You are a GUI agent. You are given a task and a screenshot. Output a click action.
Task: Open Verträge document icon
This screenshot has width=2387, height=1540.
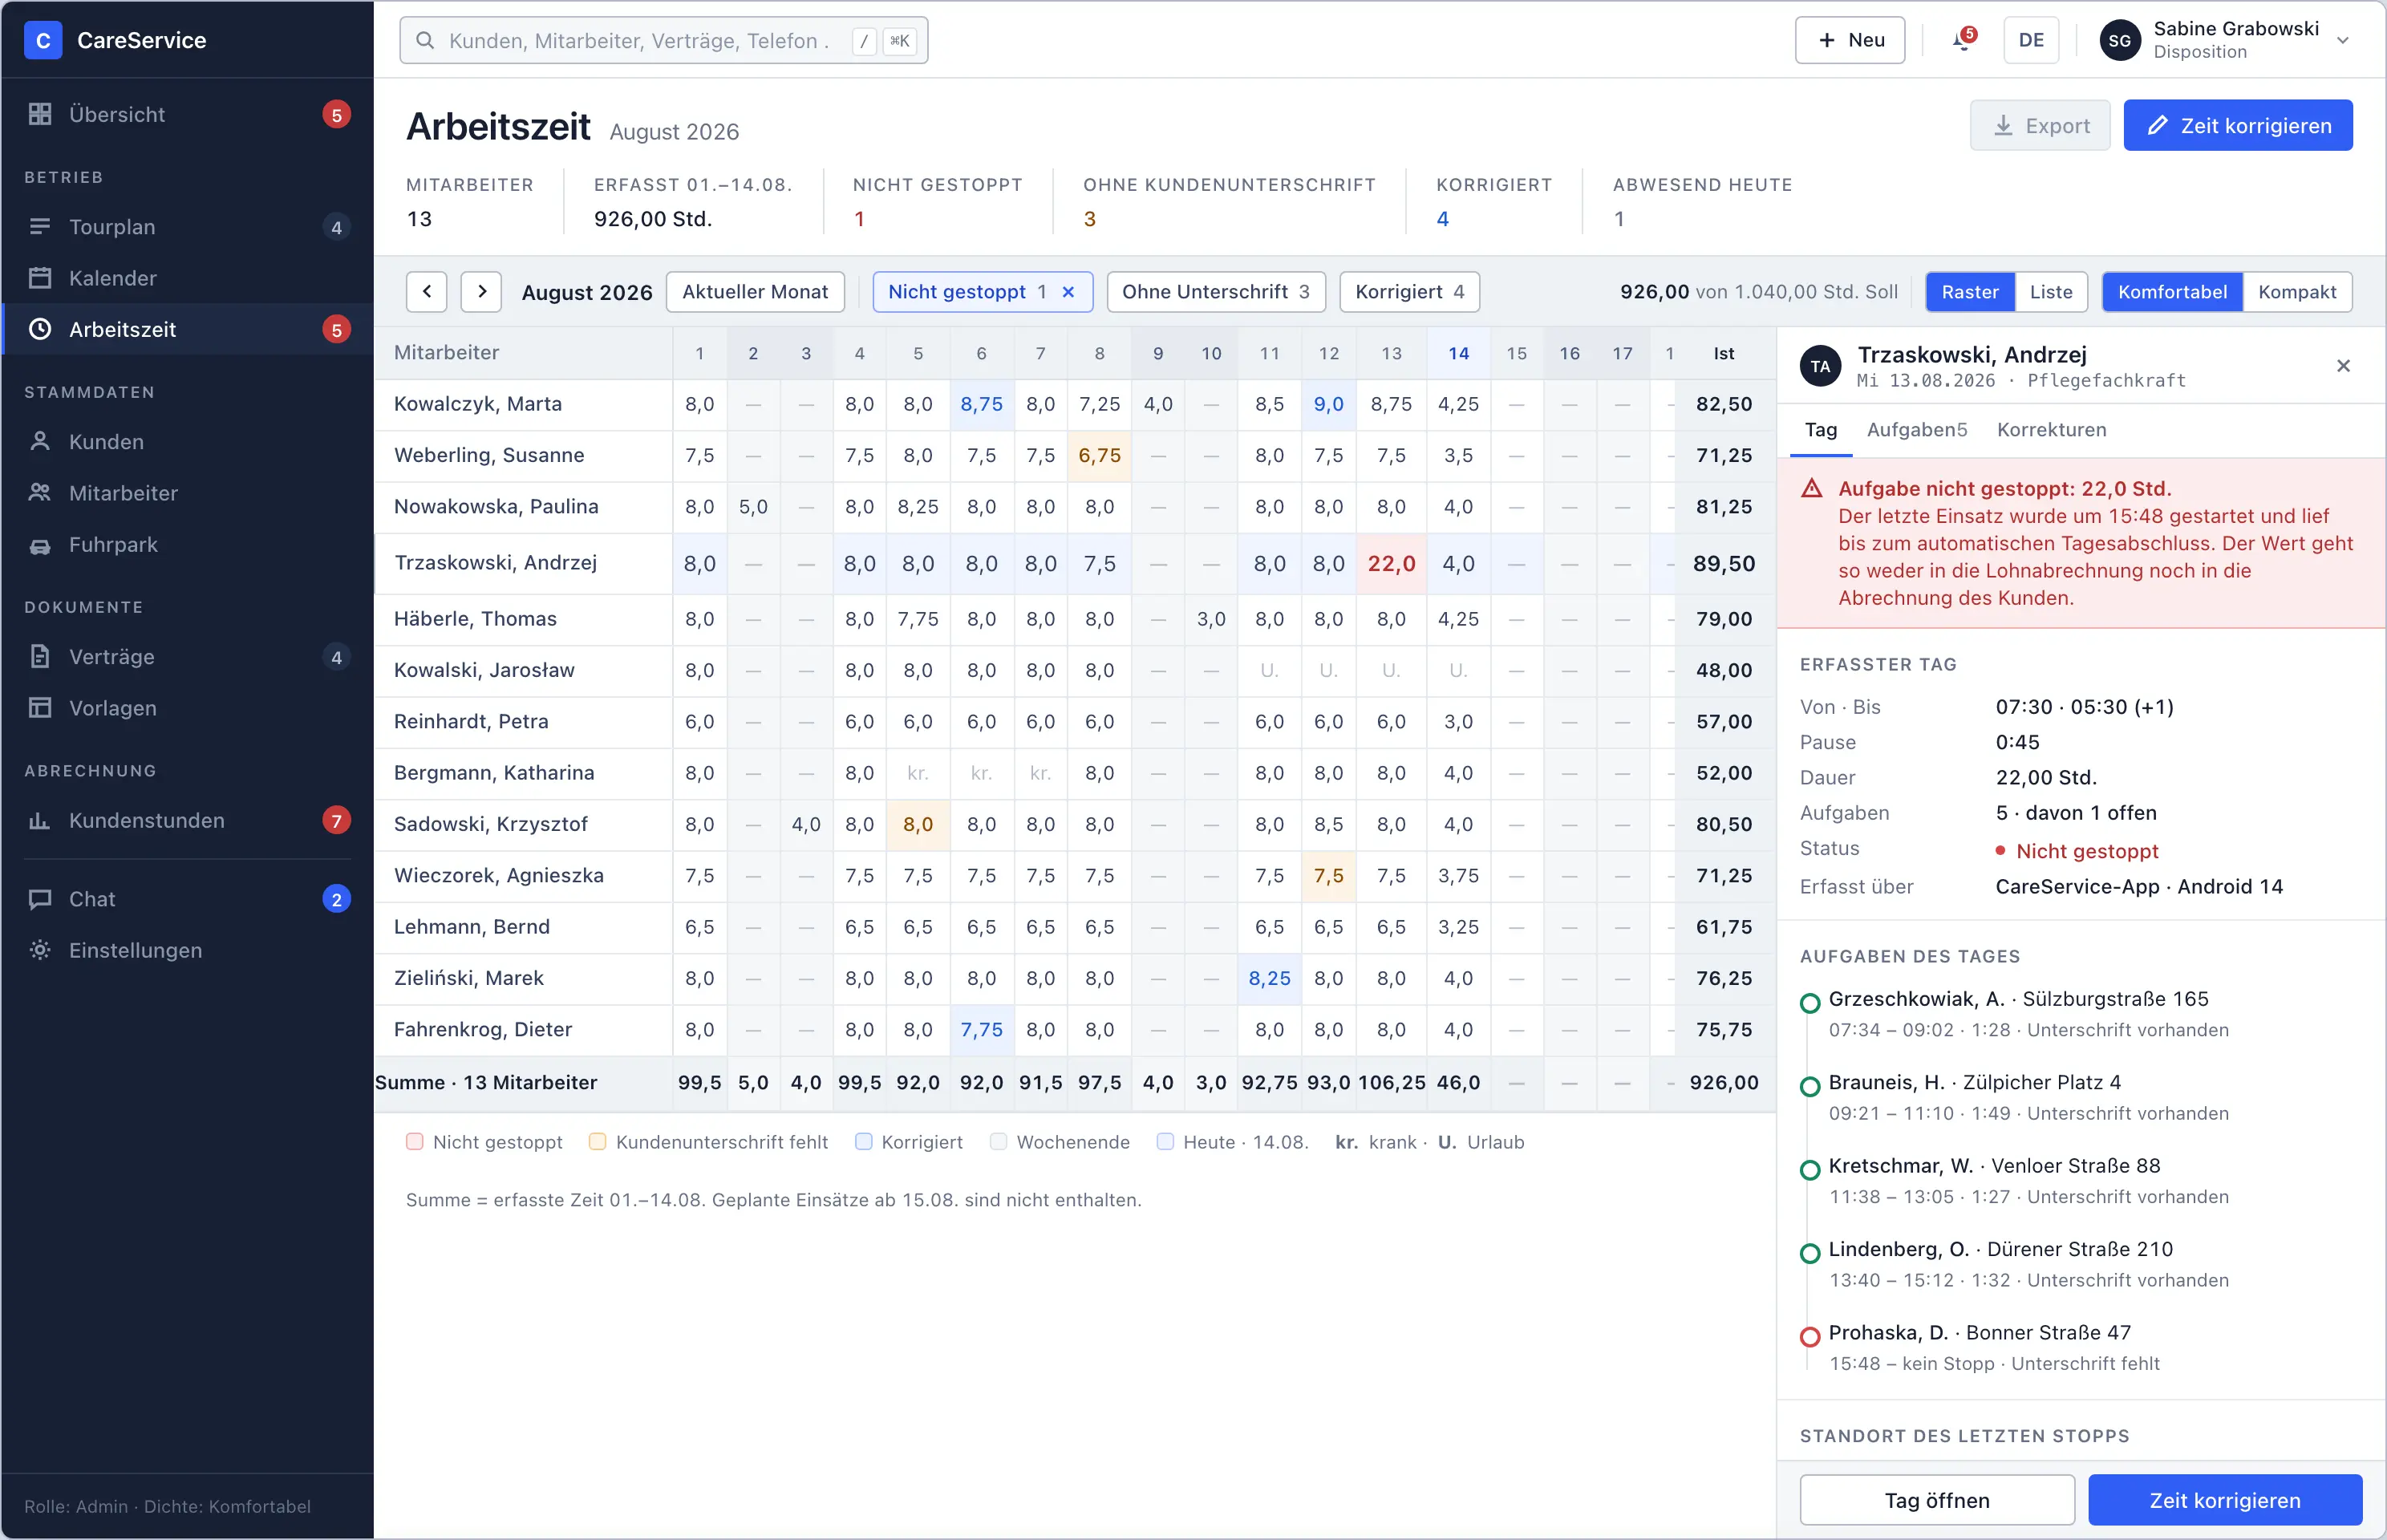(x=40, y=656)
